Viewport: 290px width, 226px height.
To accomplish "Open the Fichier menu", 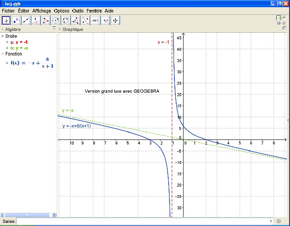I will point(8,11).
